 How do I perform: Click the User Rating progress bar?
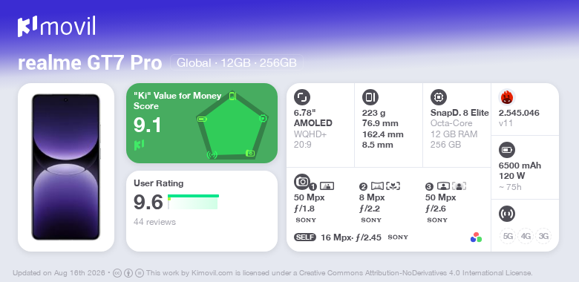click(x=193, y=202)
